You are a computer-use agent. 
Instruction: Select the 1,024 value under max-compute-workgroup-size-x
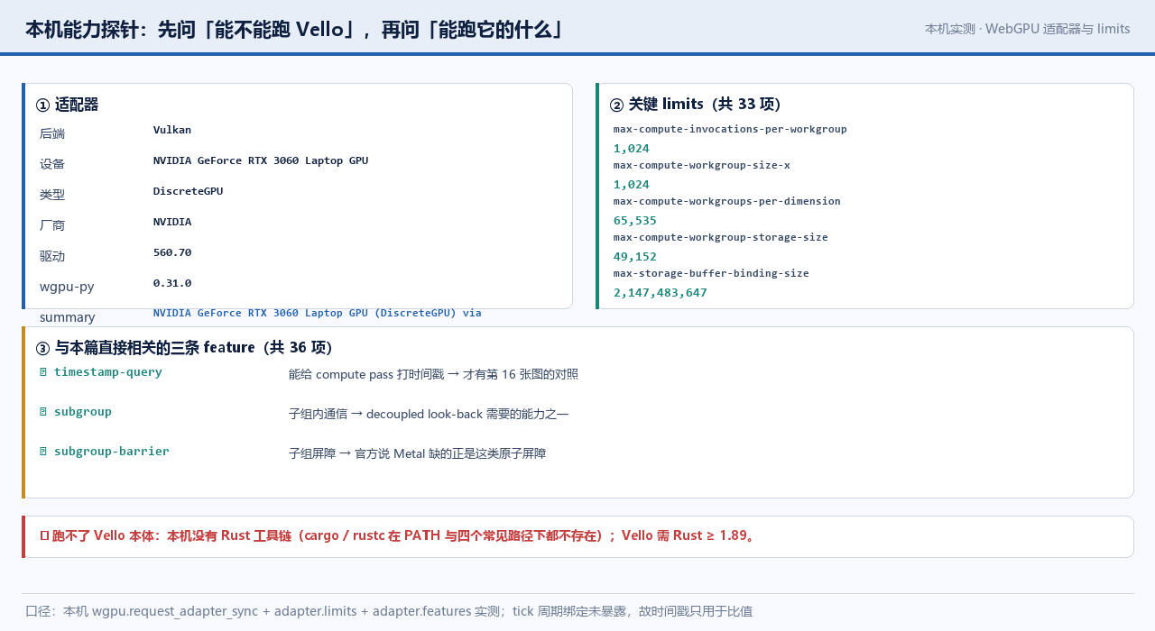[x=632, y=185]
